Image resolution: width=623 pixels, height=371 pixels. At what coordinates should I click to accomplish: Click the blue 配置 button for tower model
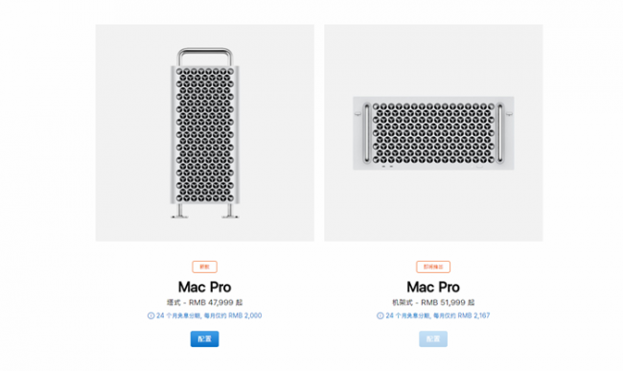pyautogui.click(x=204, y=338)
